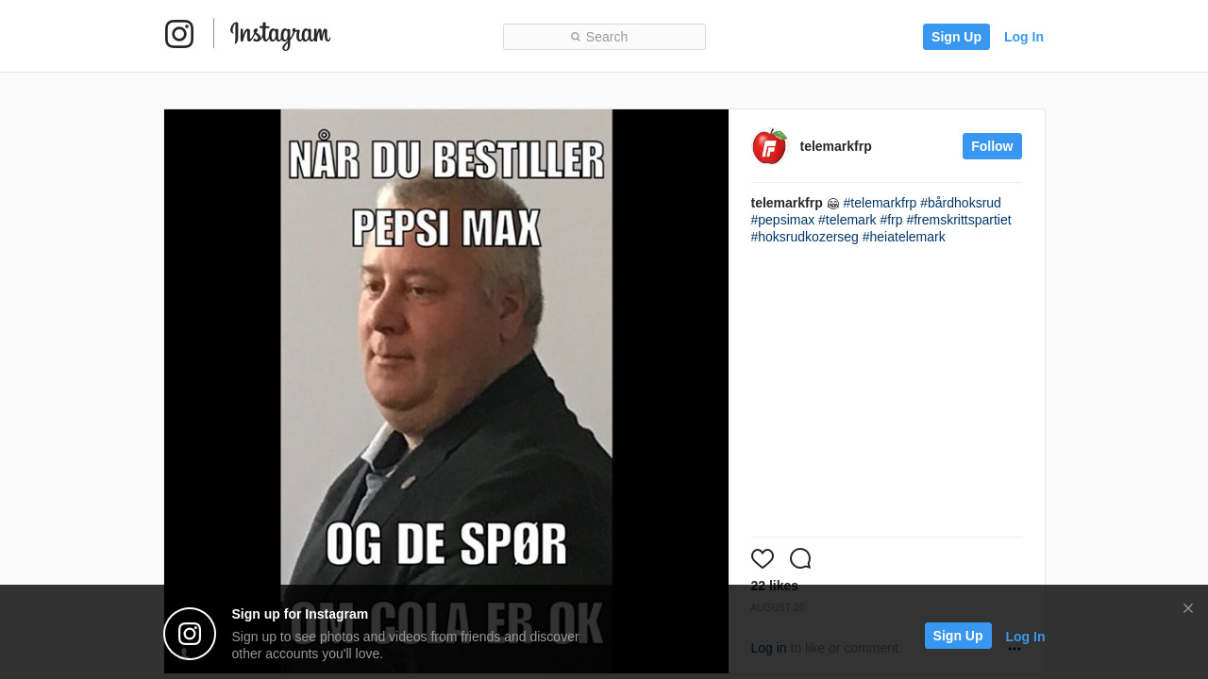Click the Sign Up button in header

956,37
